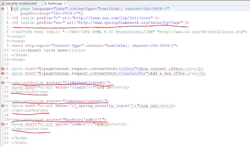Click 'Insert title here' title text
Screen dimensions: 250x147
point(47,50)
